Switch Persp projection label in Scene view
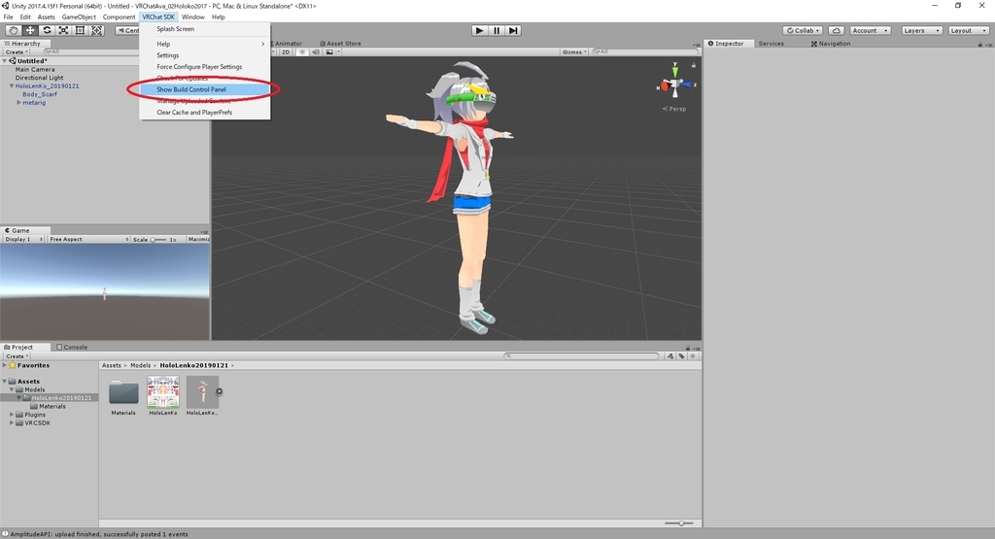Screen dimensions: 995x539 tap(674, 109)
